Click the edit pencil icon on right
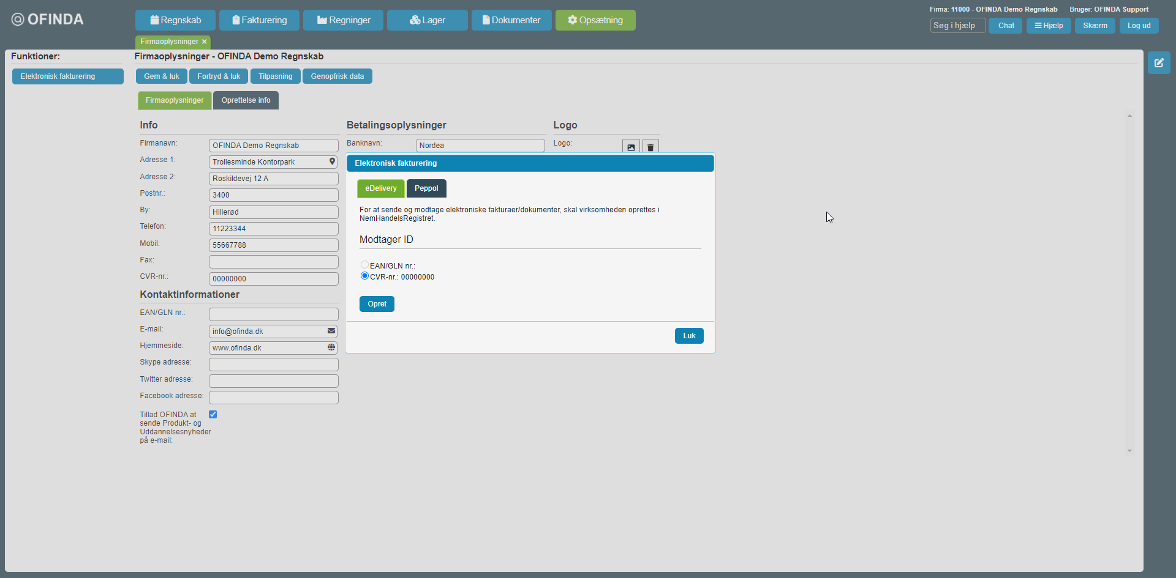This screenshot has width=1176, height=578. tap(1159, 63)
